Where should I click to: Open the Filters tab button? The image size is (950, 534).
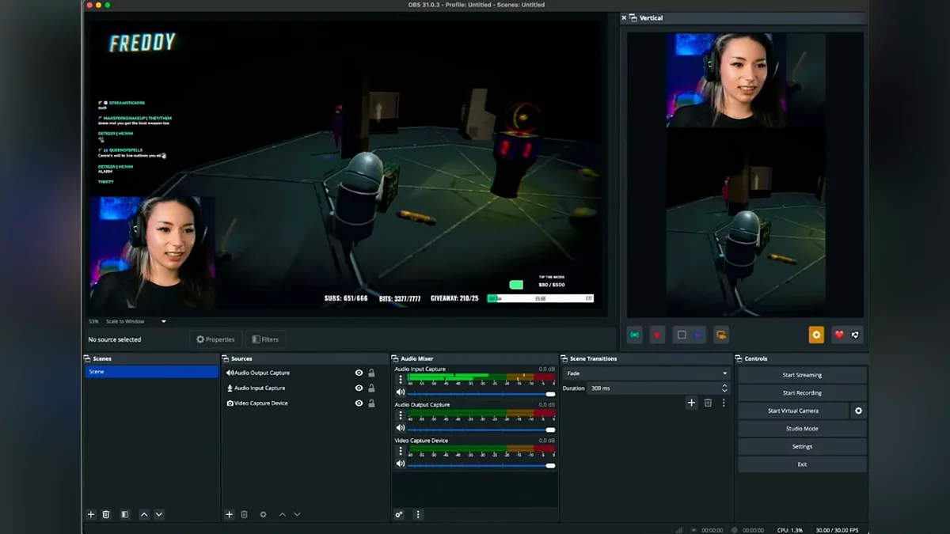pos(265,339)
